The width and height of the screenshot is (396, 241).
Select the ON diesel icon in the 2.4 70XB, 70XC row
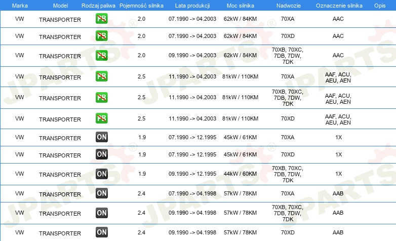click(x=101, y=213)
